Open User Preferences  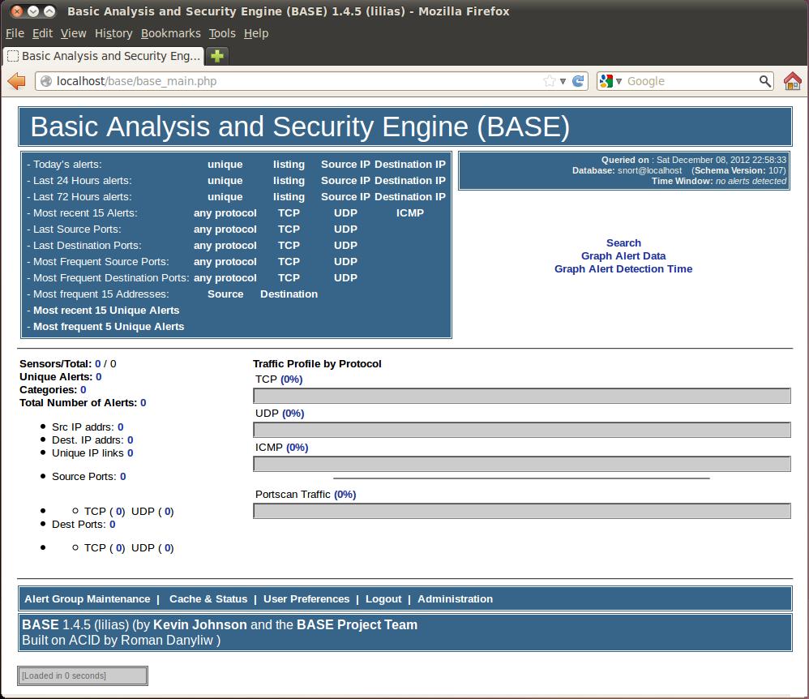[x=306, y=598]
